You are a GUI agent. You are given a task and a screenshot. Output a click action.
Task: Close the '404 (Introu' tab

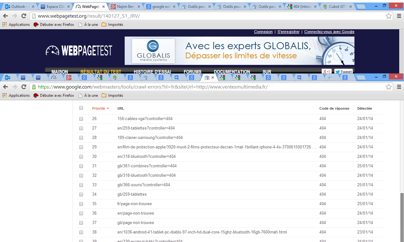point(315,7)
